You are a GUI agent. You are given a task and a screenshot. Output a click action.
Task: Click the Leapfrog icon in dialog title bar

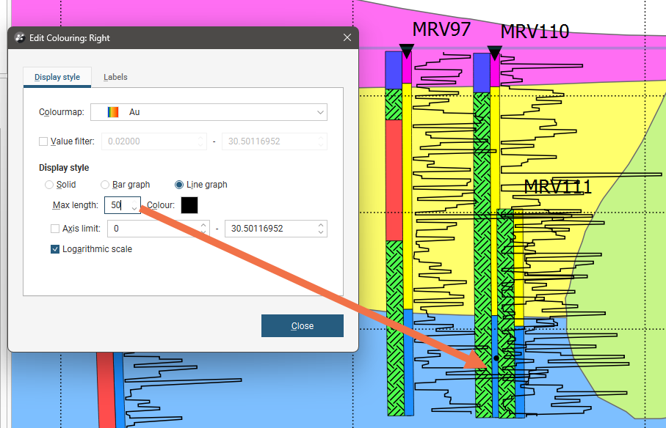click(x=19, y=38)
